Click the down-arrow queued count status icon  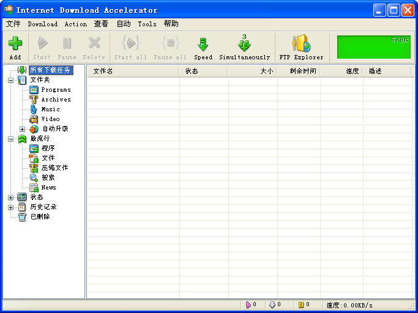(x=272, y=304)
